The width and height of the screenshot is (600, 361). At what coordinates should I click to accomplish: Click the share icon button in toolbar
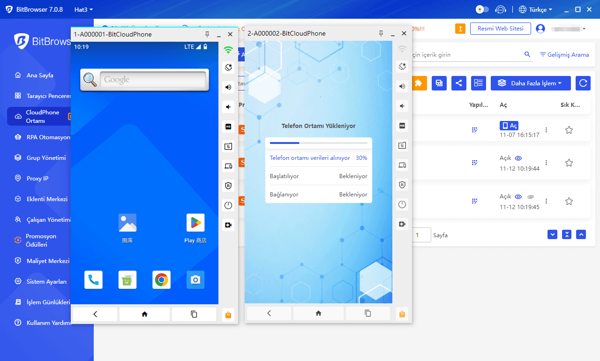(x=458, y=83)
